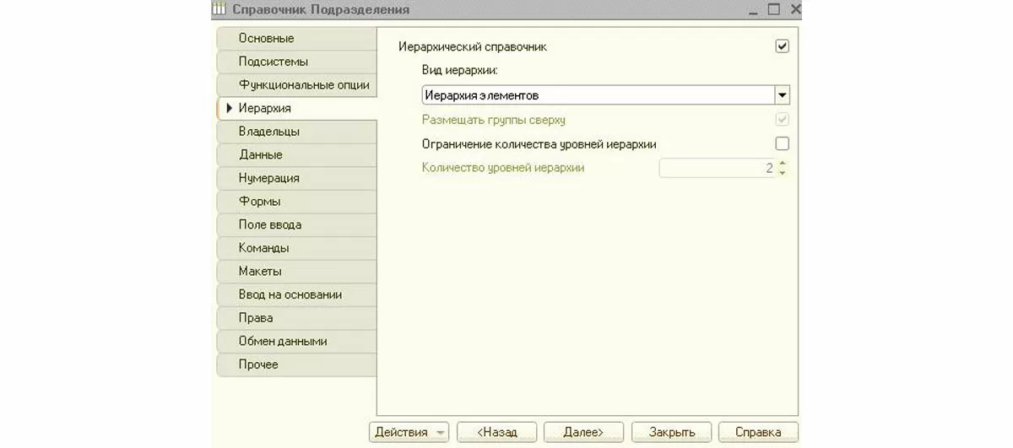Open the Формы tab
This screenshot has width=1013, height=448.
tap(296, 202)
